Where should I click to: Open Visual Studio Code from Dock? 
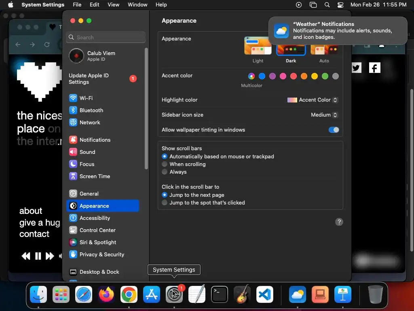(x=264, y=294)
